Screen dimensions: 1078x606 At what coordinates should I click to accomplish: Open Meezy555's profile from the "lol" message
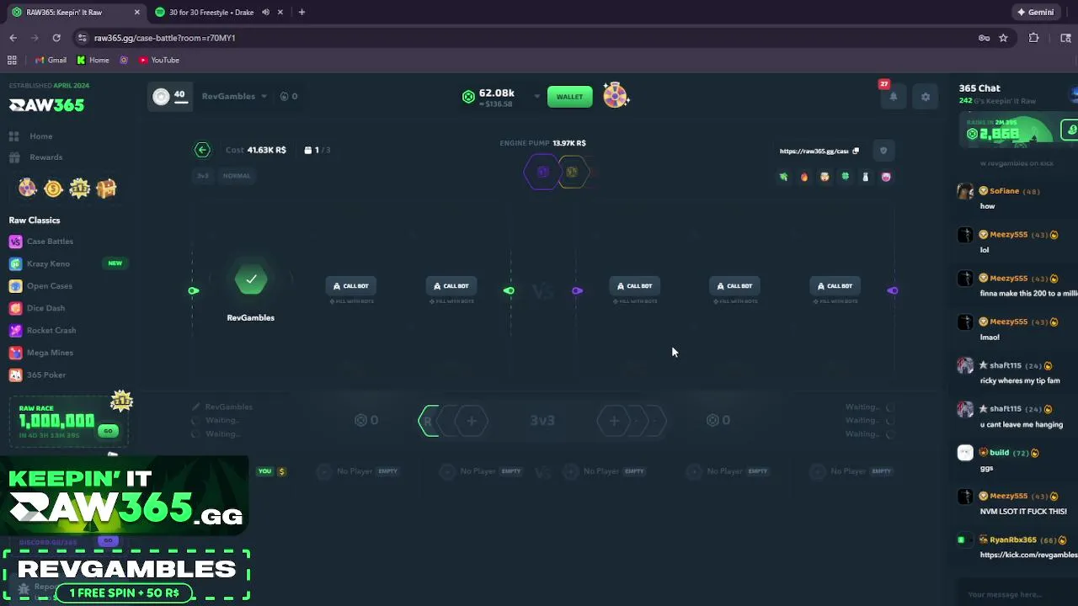click(1008, 235)
